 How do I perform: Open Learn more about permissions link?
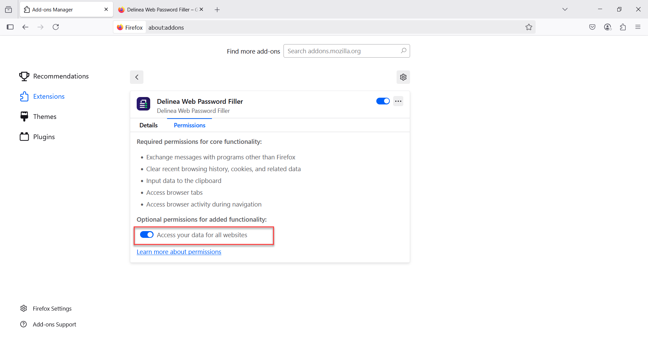179,252
